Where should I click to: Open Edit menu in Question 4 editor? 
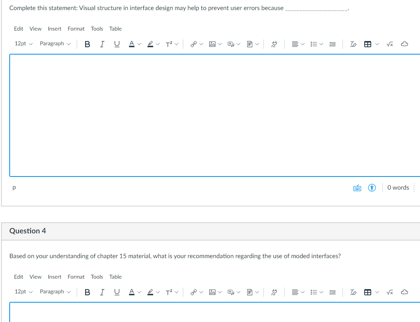[19, 277]
